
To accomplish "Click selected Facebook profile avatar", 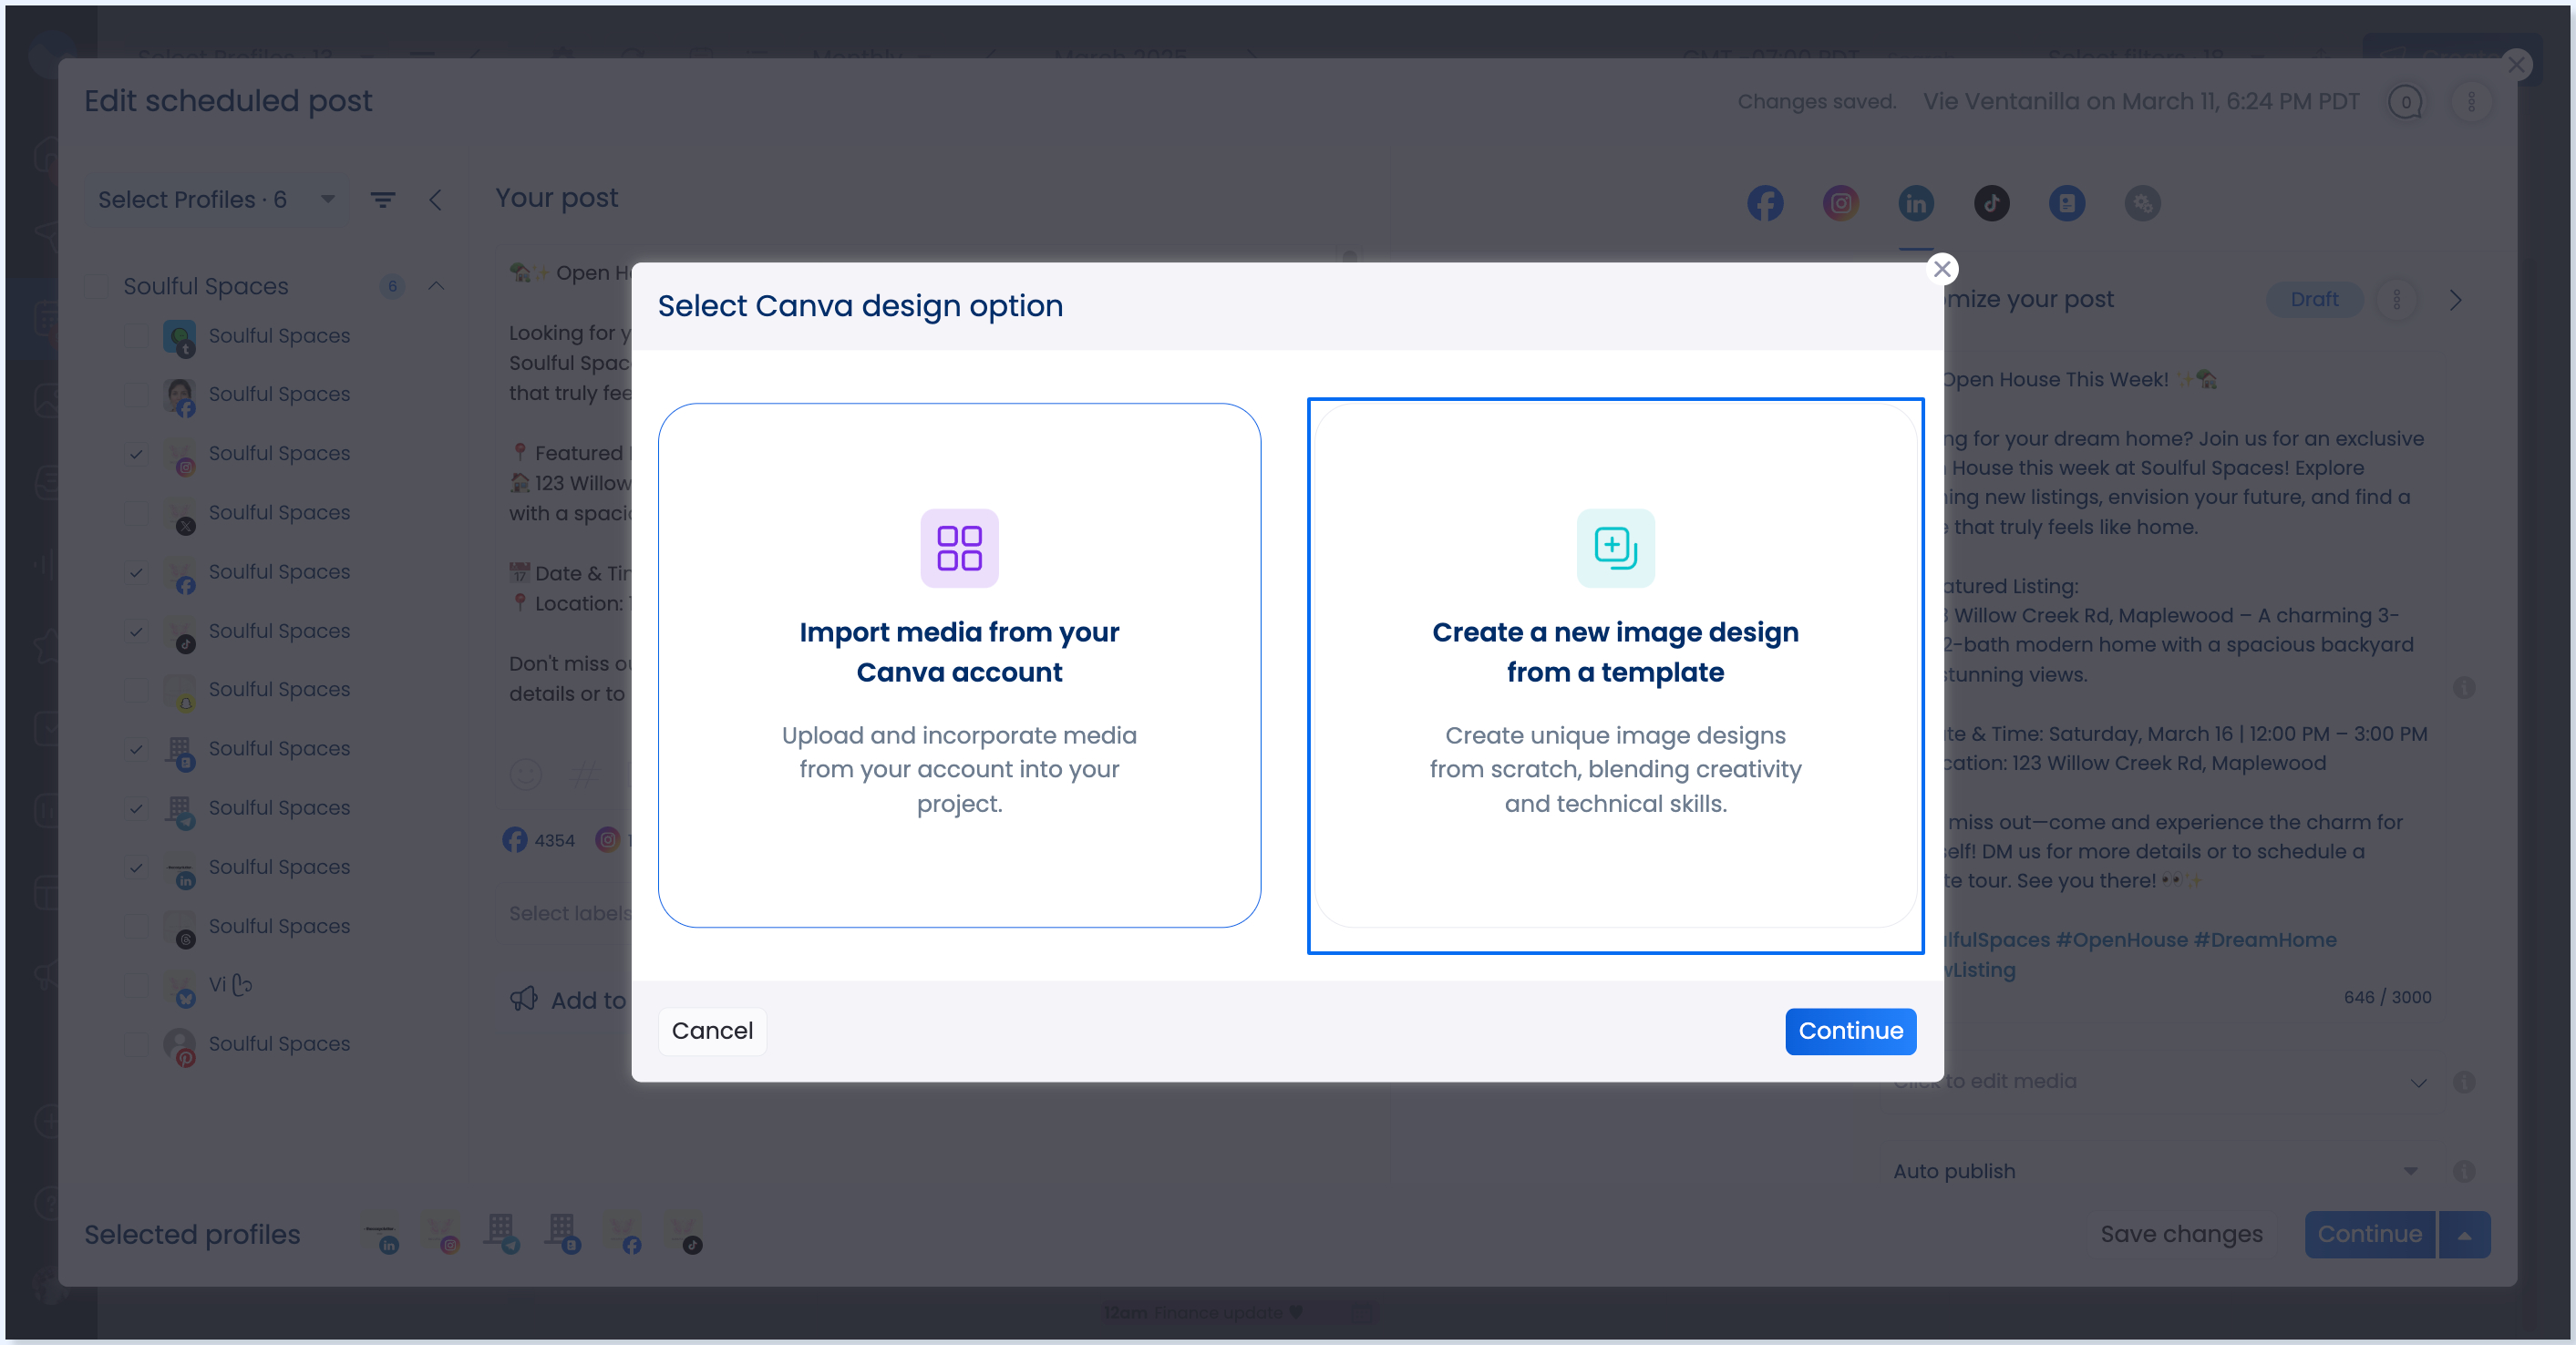I will [x=624, y=1234].
